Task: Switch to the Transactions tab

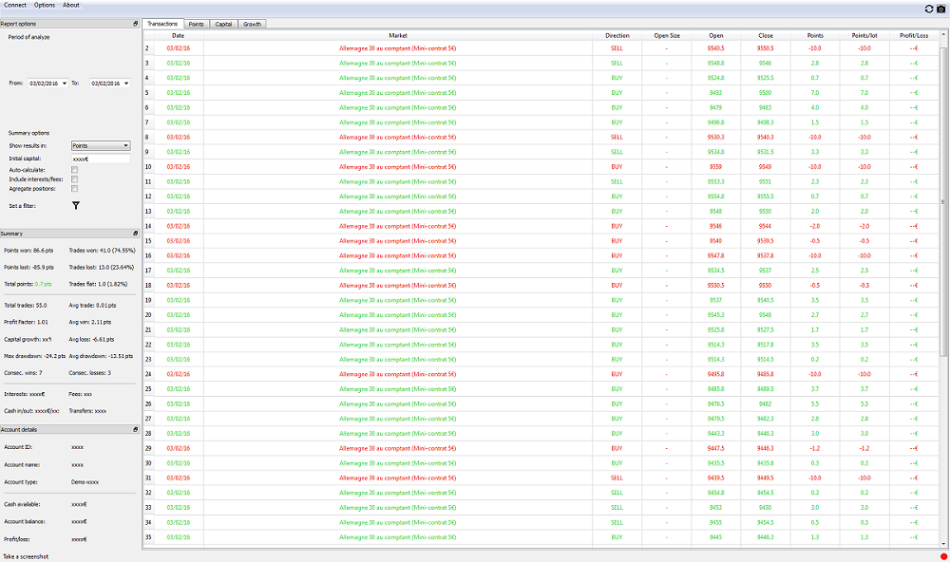Action: point(162,24)
